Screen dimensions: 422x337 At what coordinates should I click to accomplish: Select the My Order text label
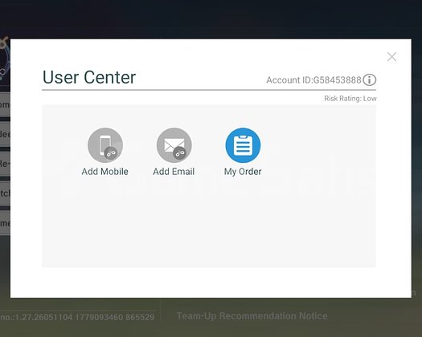click(x=243, y=172)
